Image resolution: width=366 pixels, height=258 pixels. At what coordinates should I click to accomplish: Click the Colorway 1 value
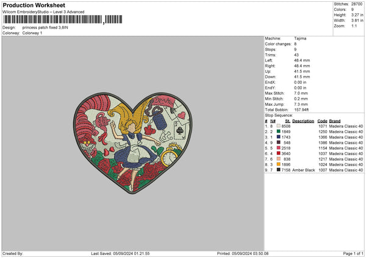pyautogui.click(x=32, y=33)
